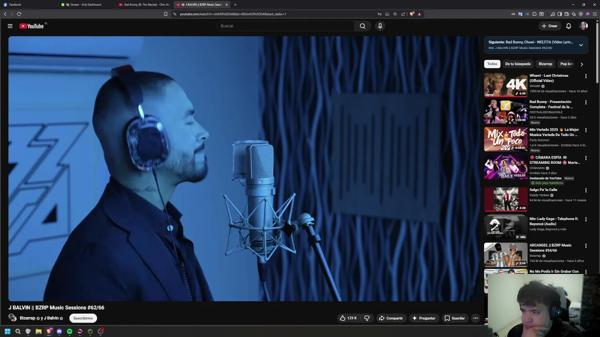Open options for CÁMARA ESPÍA video
The width and height of the screenshot is (600, 337).
[585, 158]
